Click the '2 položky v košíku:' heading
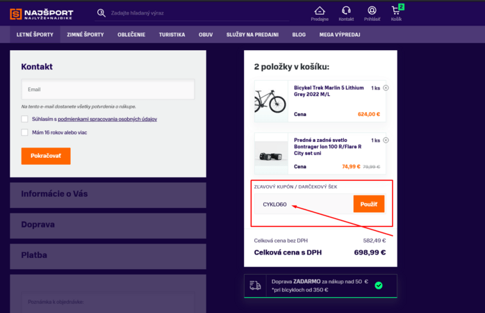This screenshot has height=313, width=485. click(292, 67)
